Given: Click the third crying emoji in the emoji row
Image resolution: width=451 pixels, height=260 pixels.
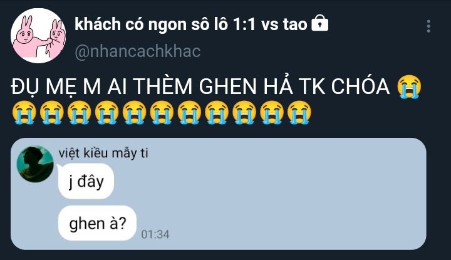Looking at the screenshot, I should pyautogui.click(x=80, y=112).
